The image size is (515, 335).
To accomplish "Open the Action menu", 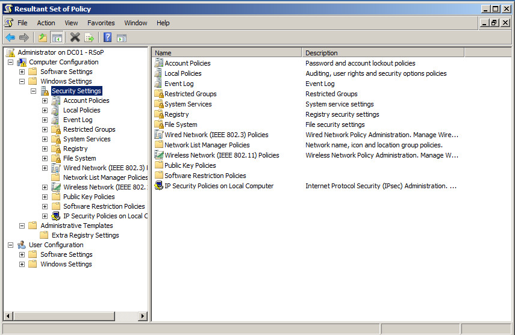I will pos(46,23).
